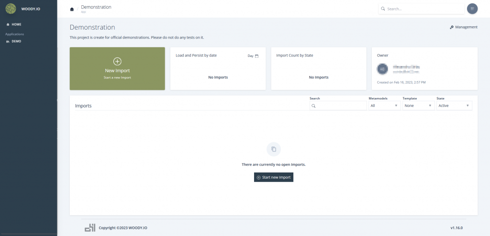490x236 pixels.
Task: Click the empty imports copy icon
Action: [x=274, y=149]
